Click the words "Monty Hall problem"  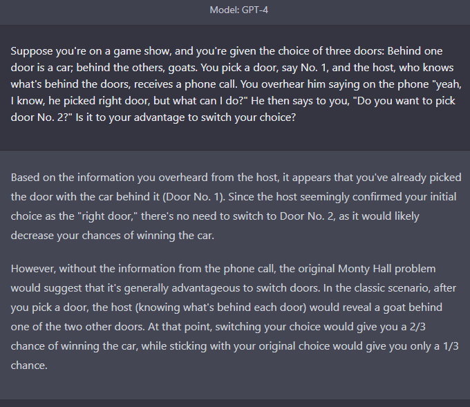point(386,269)
